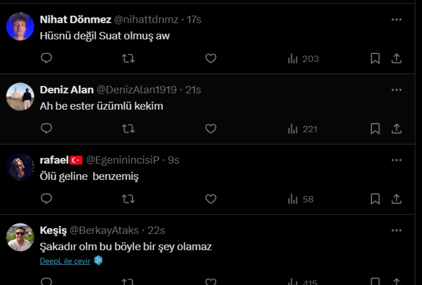The image size is (422, 285).
Task: Click Keşiş's profile avatar
Action: click(20, 237)
